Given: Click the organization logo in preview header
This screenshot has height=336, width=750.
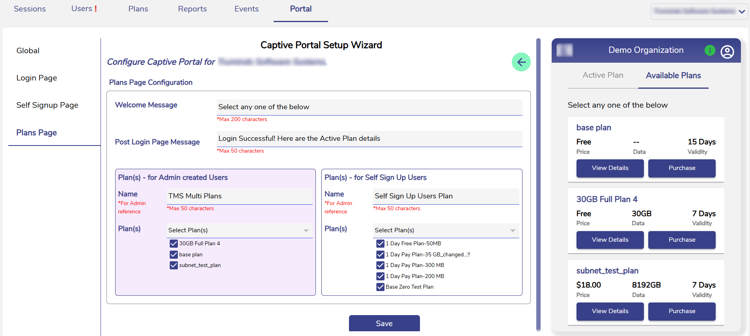Looking at the screenshot, I should tap(564, 50).
